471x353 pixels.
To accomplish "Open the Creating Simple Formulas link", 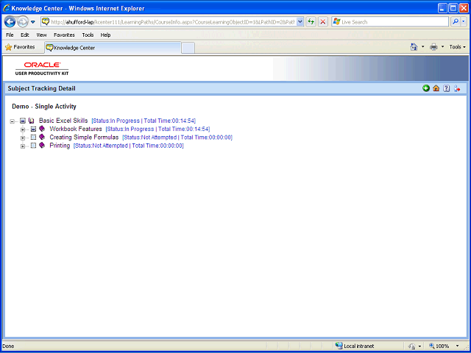I will click(84, 138).
